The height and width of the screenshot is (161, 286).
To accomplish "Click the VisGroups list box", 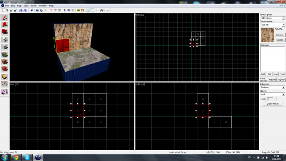I will click(x=272, y=59).
